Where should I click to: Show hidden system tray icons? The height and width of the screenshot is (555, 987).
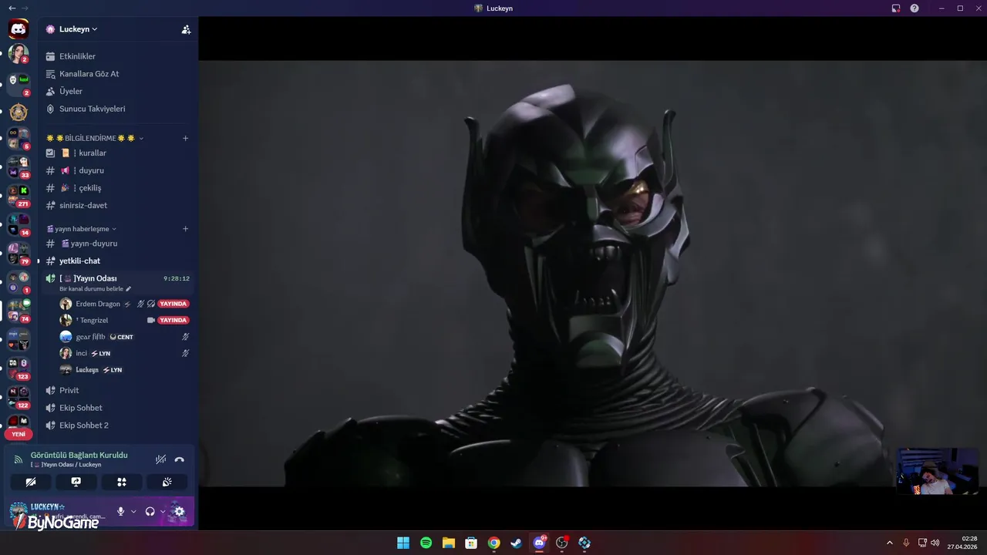pos(889,543)
